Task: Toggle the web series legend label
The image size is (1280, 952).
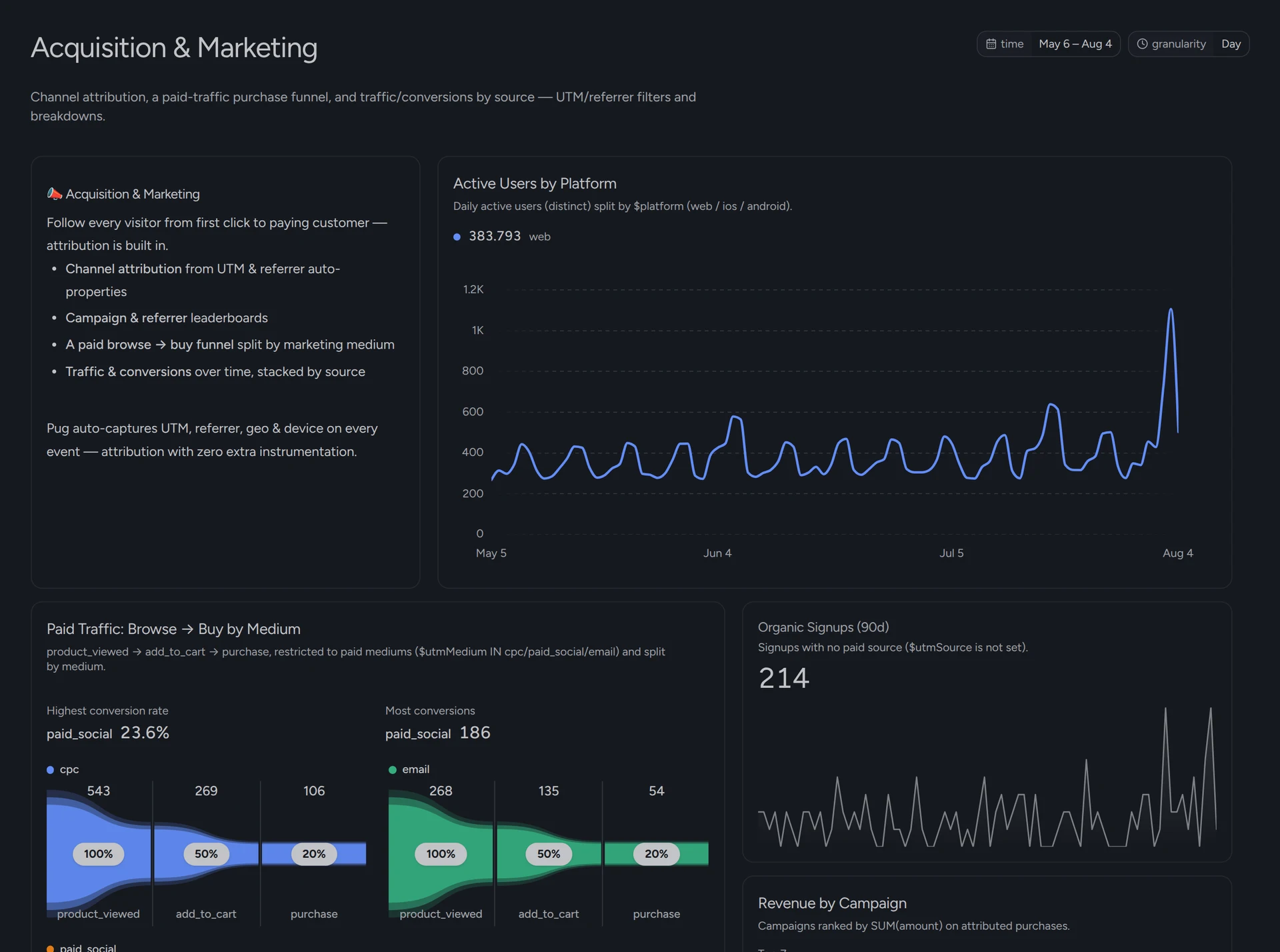Action: pos(539,237)
